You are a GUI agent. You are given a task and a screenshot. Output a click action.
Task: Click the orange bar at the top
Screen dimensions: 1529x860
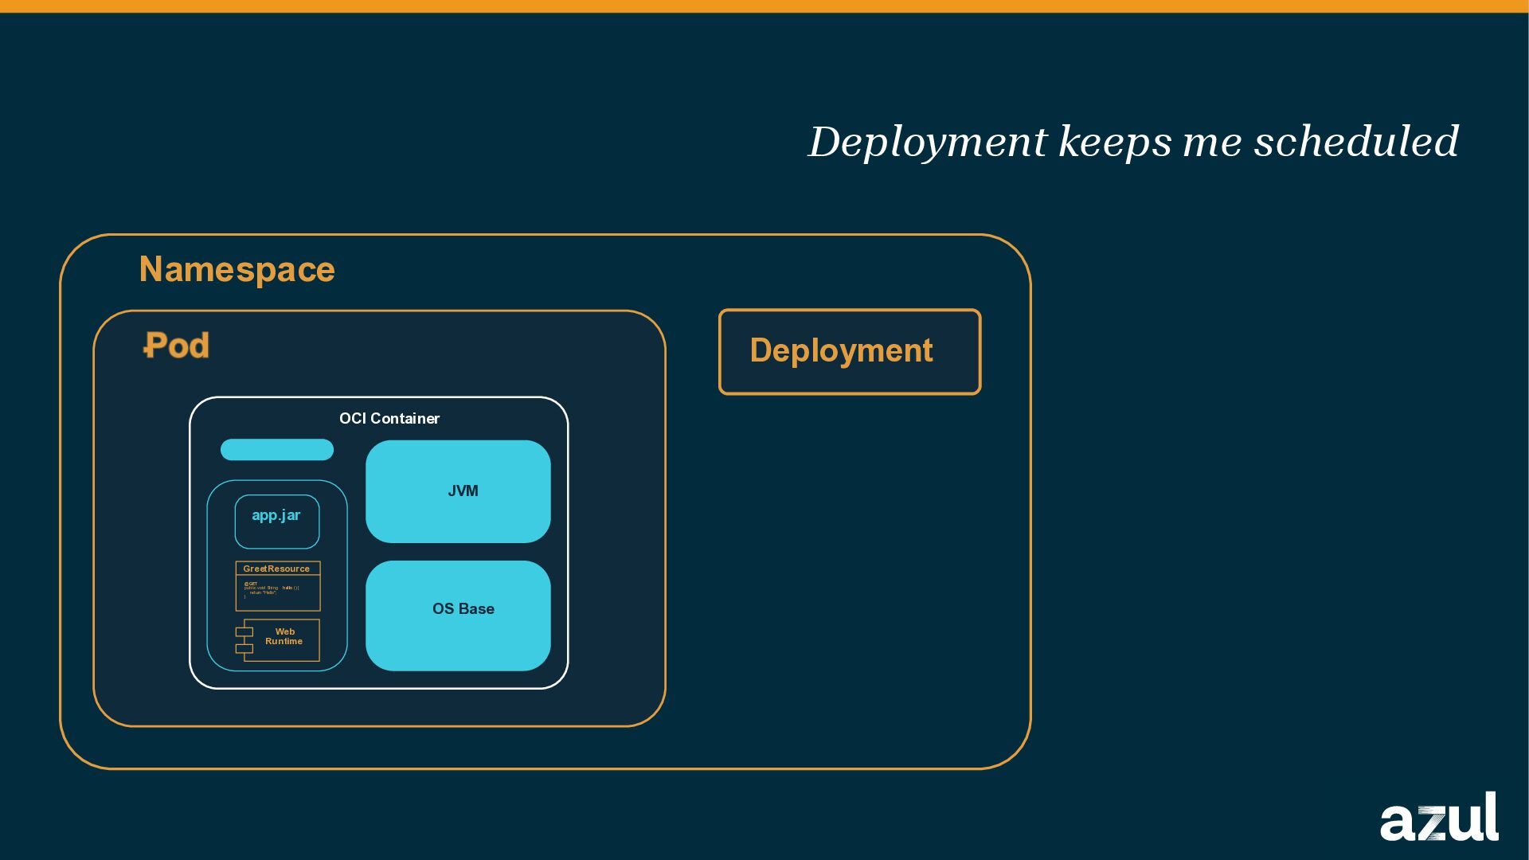[x=764, y=6]
